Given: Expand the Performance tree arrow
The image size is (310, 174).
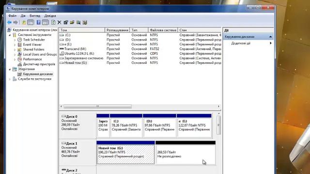Looking at the screenshot, I should point(15,59).
